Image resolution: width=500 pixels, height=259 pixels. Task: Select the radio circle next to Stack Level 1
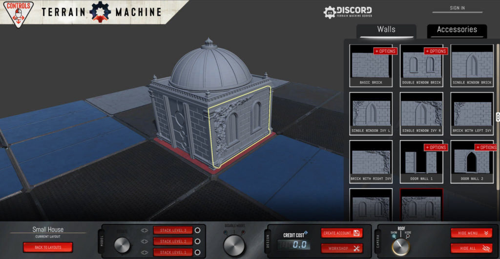[x=198, y=252]
